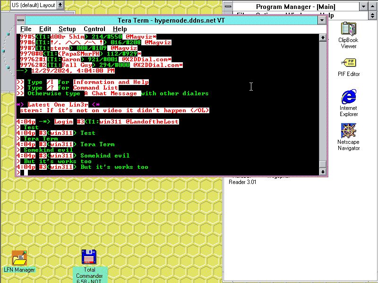Image resolution: width=378 pixels, height=283 pixels.
Task: Click the Tera Term scrollbar thumb
Action: tap(323, 165)
